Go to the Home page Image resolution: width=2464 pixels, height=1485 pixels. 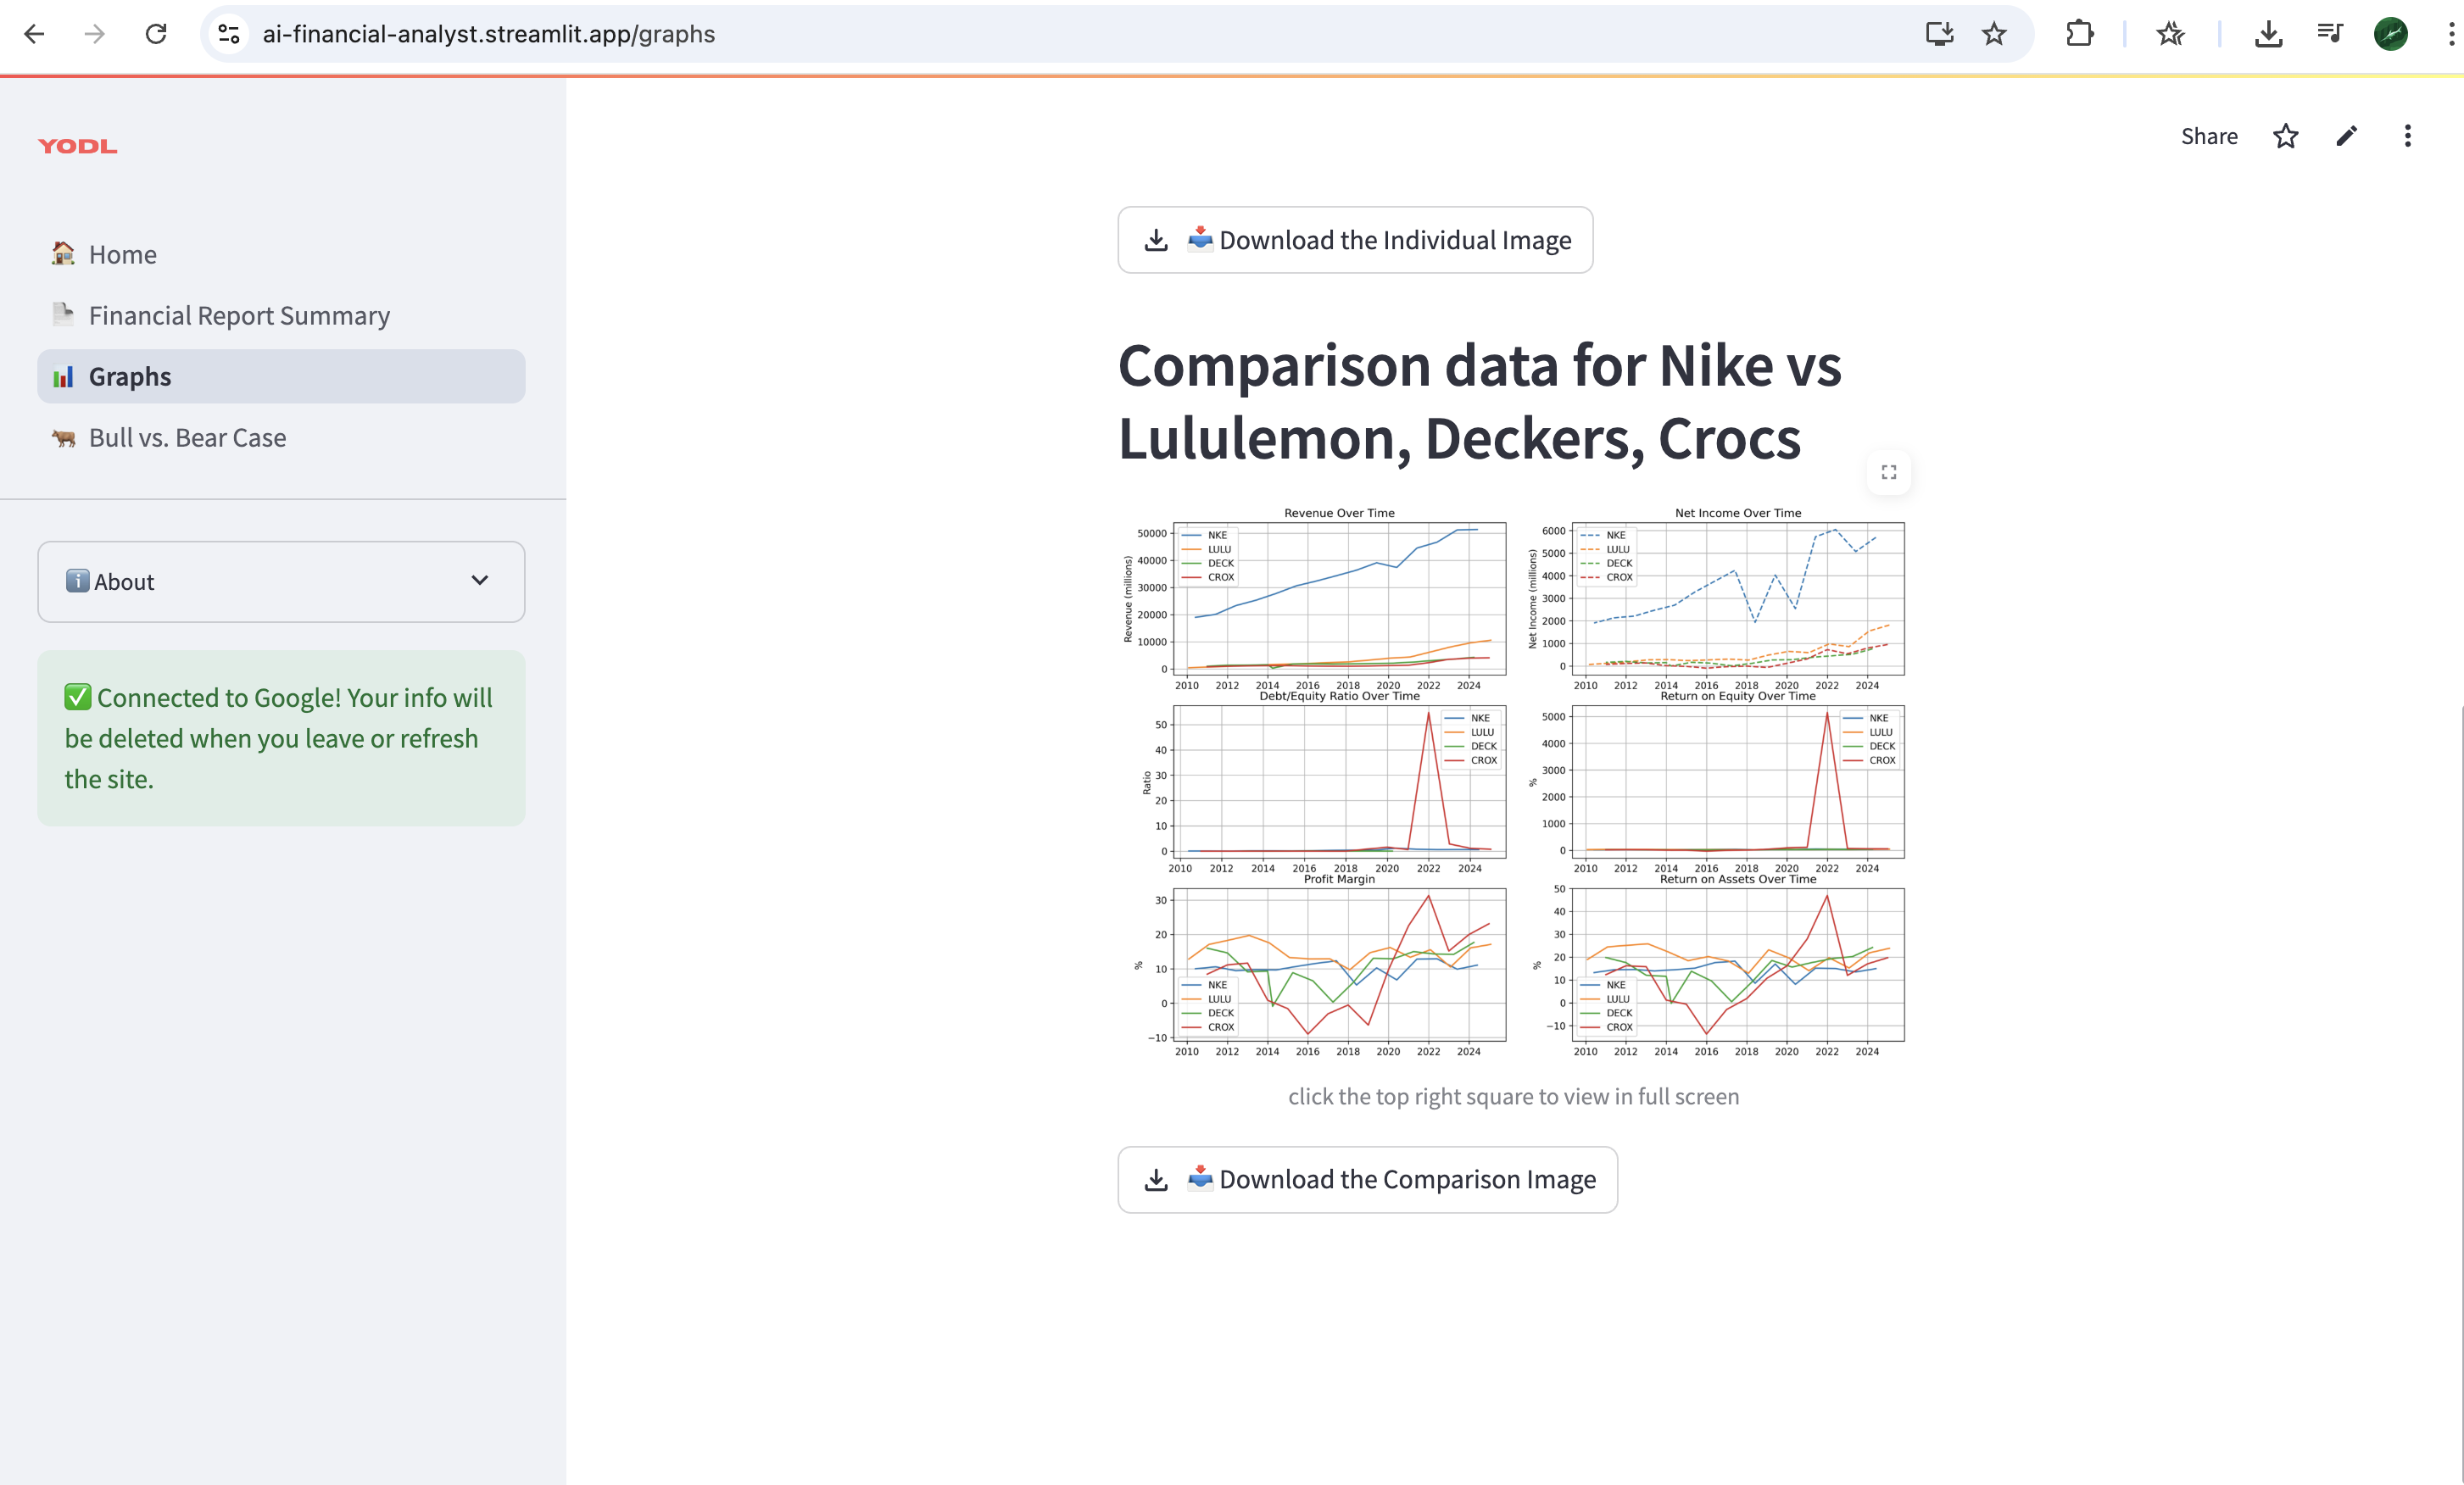click(x=122, y=253)
